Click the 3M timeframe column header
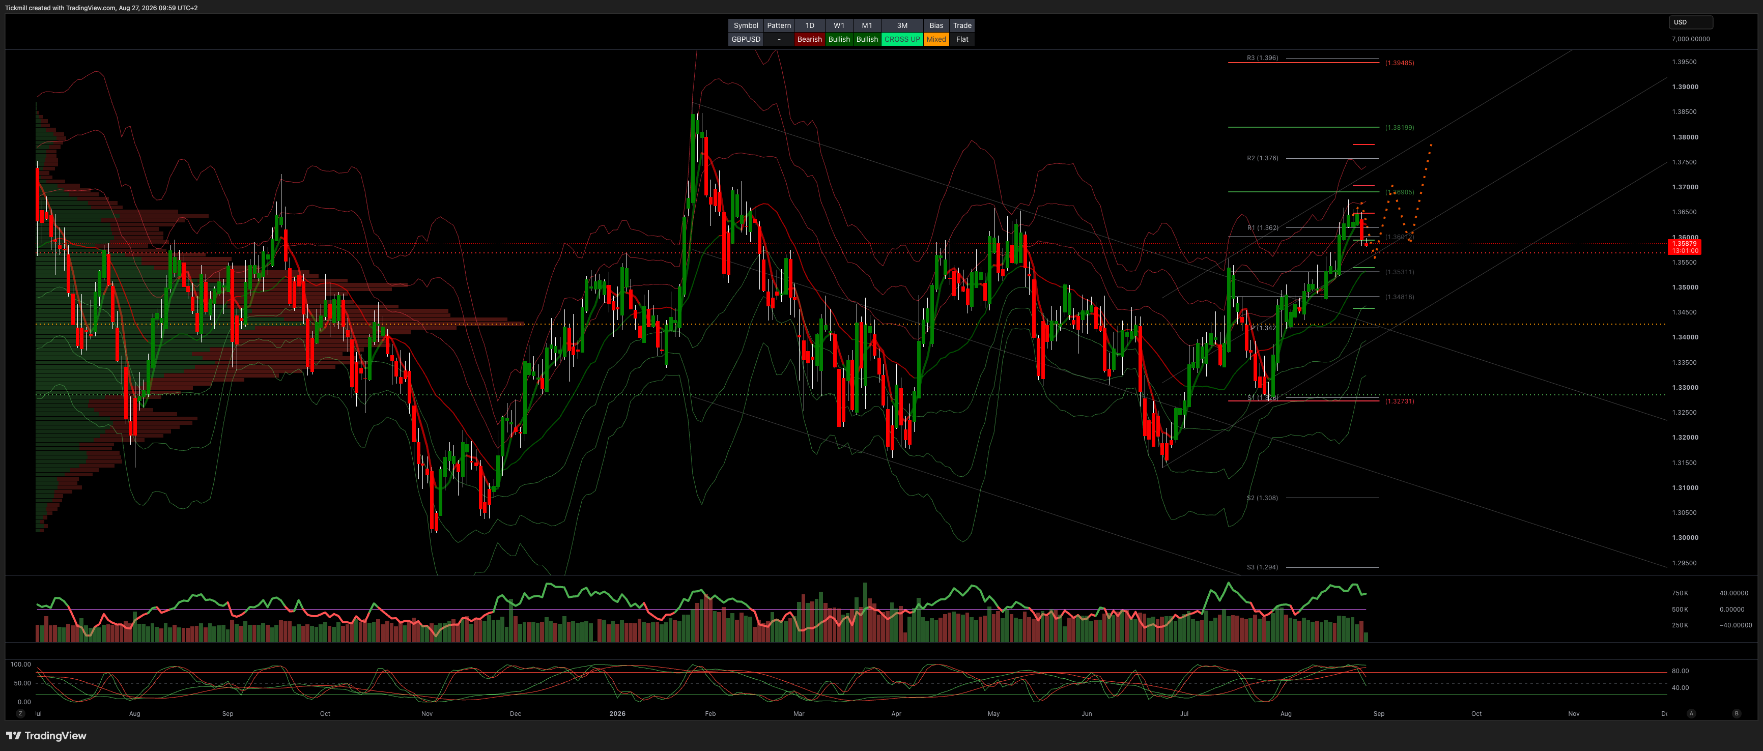 click(902, 25)
